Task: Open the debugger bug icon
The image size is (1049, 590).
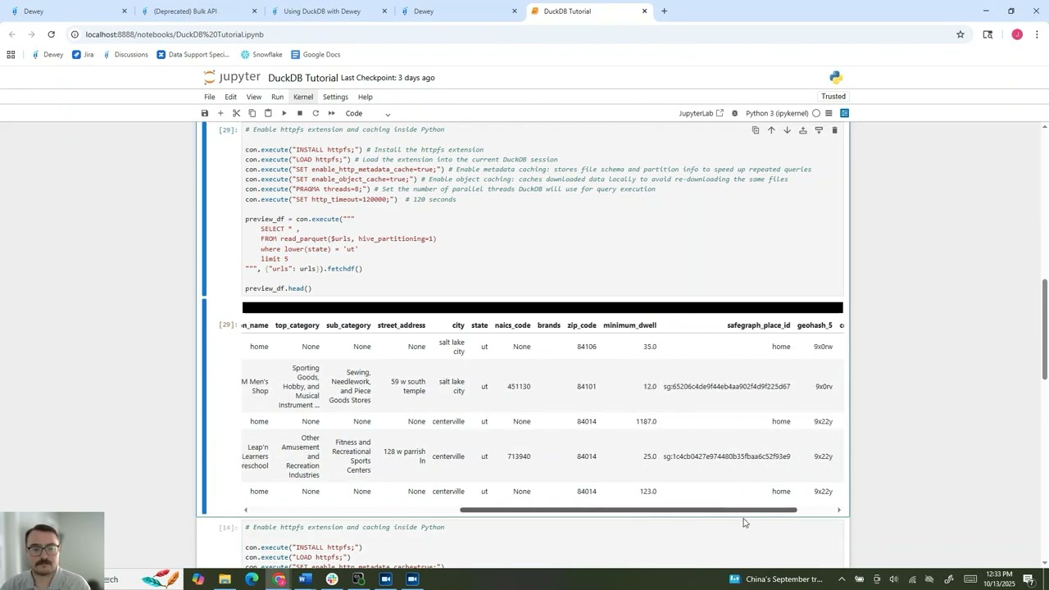Action: click(x=734, y=113)
